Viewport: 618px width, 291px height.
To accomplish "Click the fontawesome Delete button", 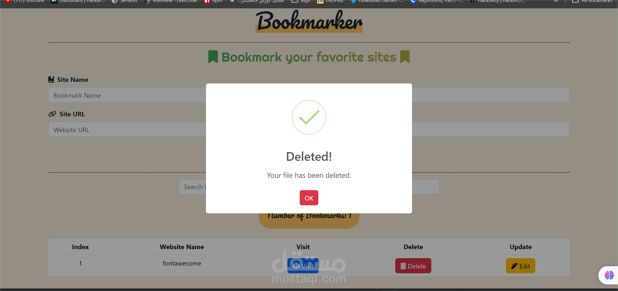I will [413, 266].
